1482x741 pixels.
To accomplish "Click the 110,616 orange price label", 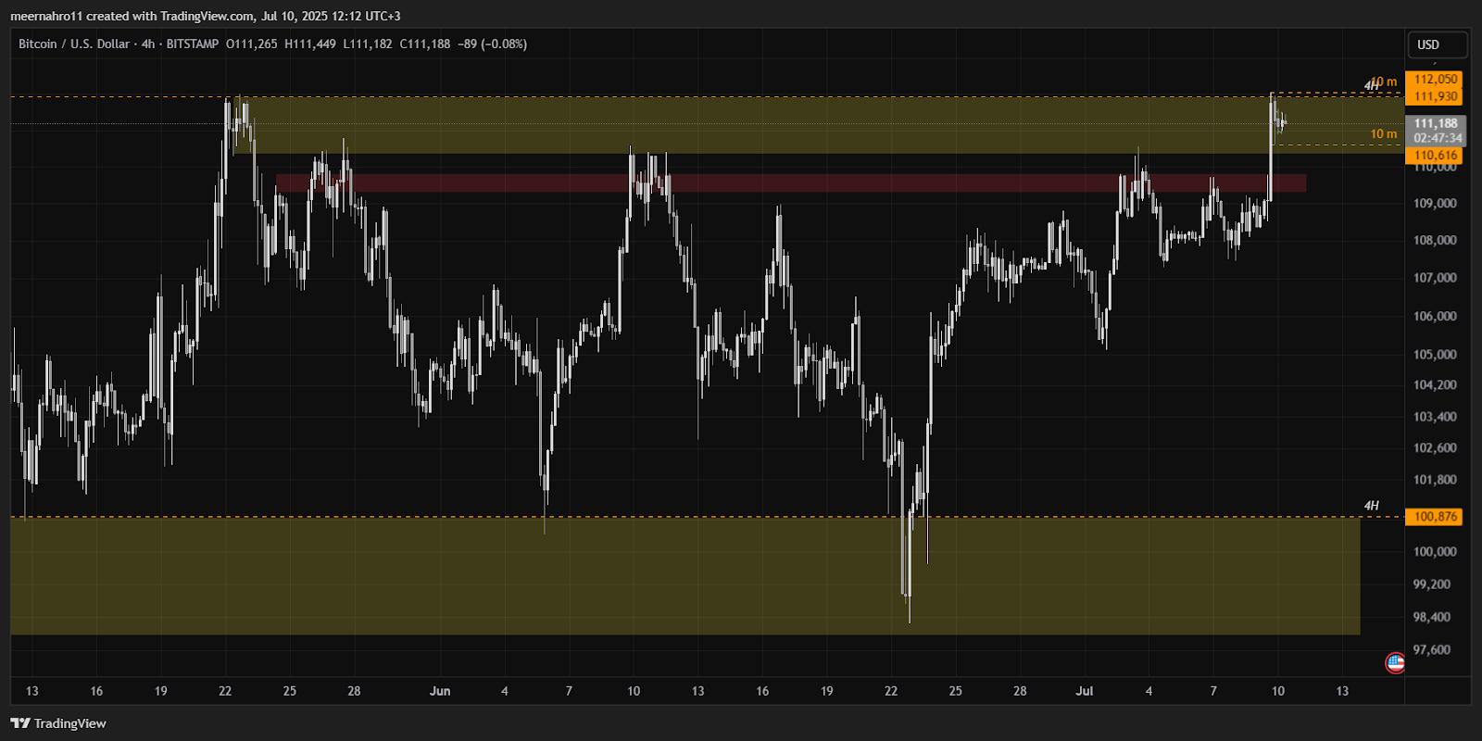I will click(1435, 156).
